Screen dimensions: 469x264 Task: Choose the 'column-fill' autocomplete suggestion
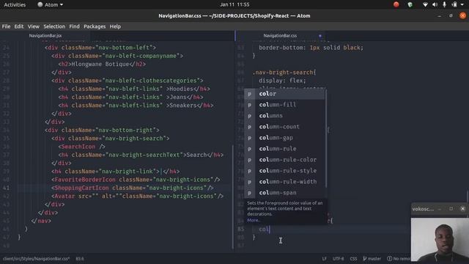285,105
